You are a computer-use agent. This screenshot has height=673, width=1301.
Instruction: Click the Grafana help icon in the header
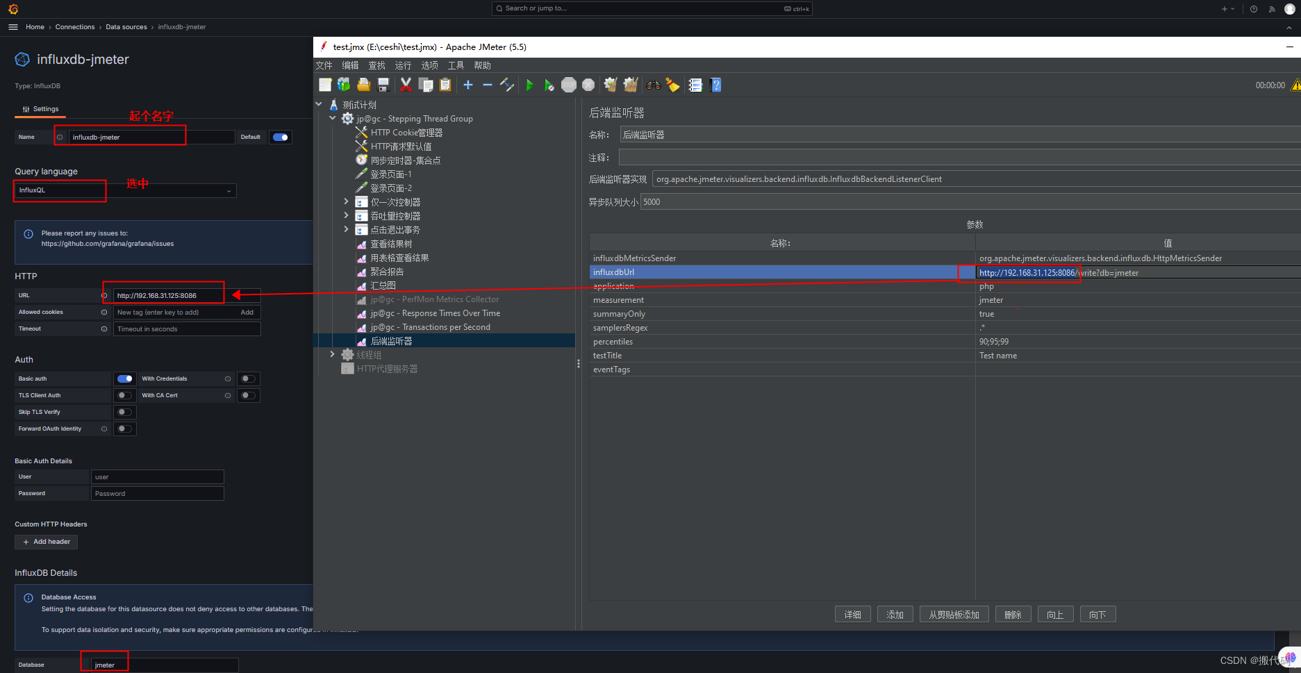tap(1254, 9)
